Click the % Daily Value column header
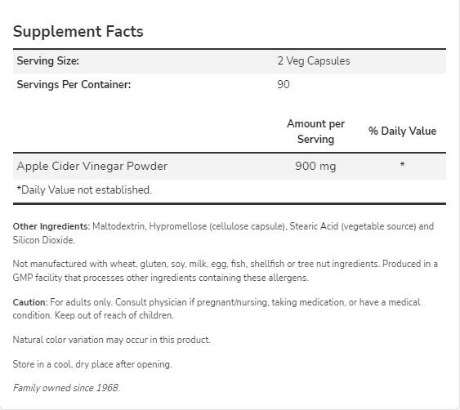 [402, 131]
